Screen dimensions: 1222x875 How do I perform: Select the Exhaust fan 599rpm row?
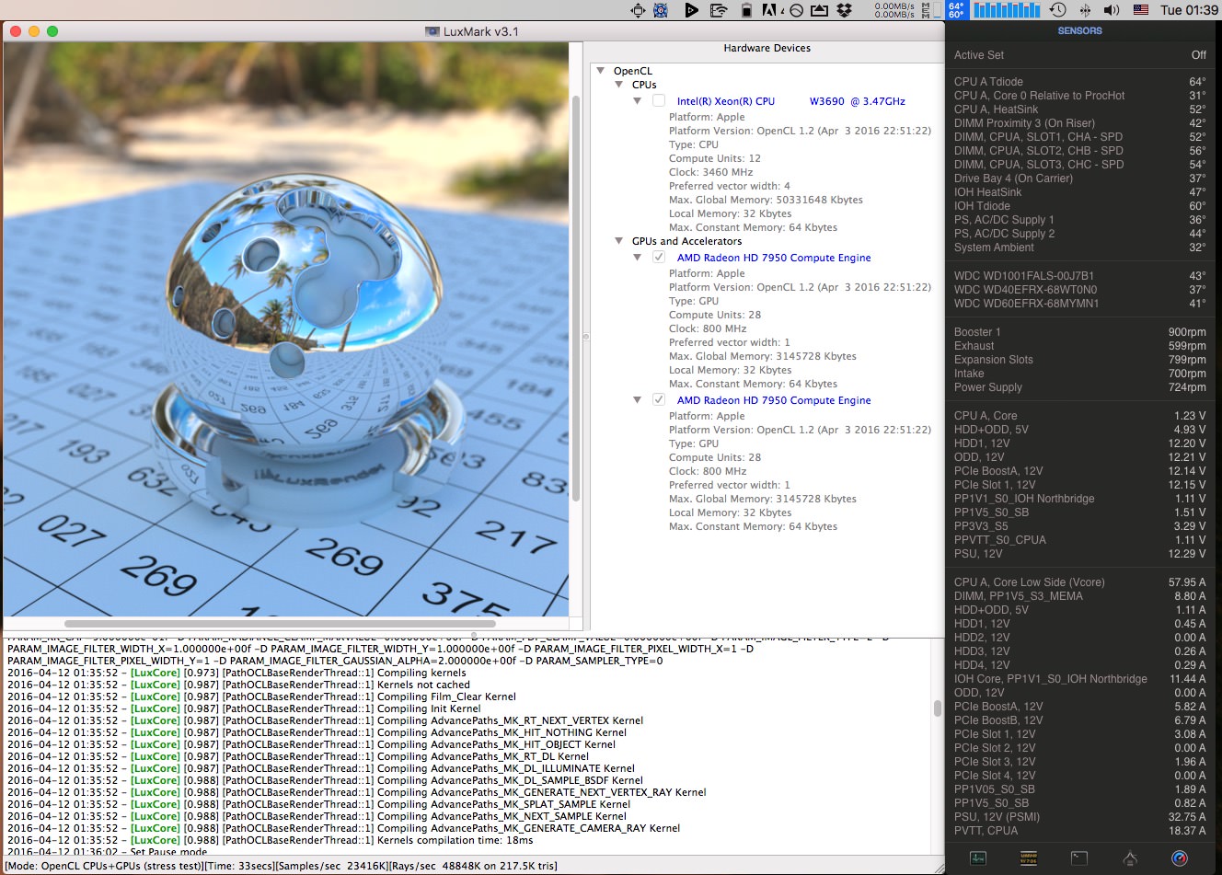pyautogui.click(x=1079, y=346)
